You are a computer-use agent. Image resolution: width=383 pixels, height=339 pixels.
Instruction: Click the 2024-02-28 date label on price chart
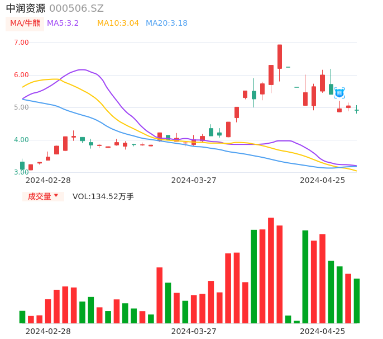pos(48,180)
